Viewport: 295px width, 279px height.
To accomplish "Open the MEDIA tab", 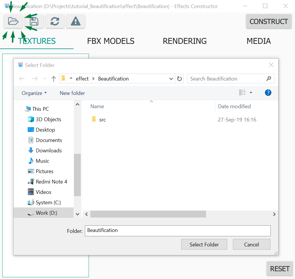I will (258, 41).
